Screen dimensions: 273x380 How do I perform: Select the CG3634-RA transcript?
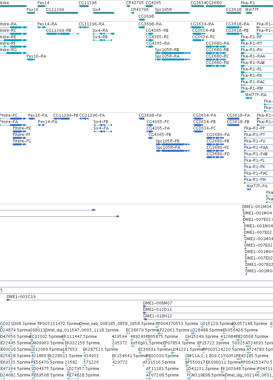click(197, 27)
